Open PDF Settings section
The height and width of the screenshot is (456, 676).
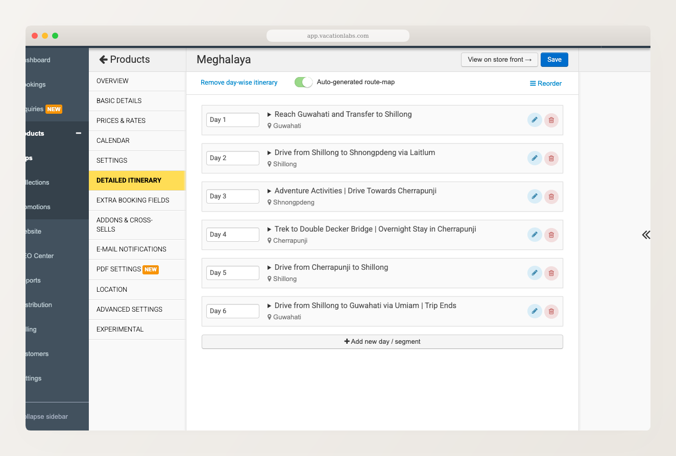[x=137, y=269]
